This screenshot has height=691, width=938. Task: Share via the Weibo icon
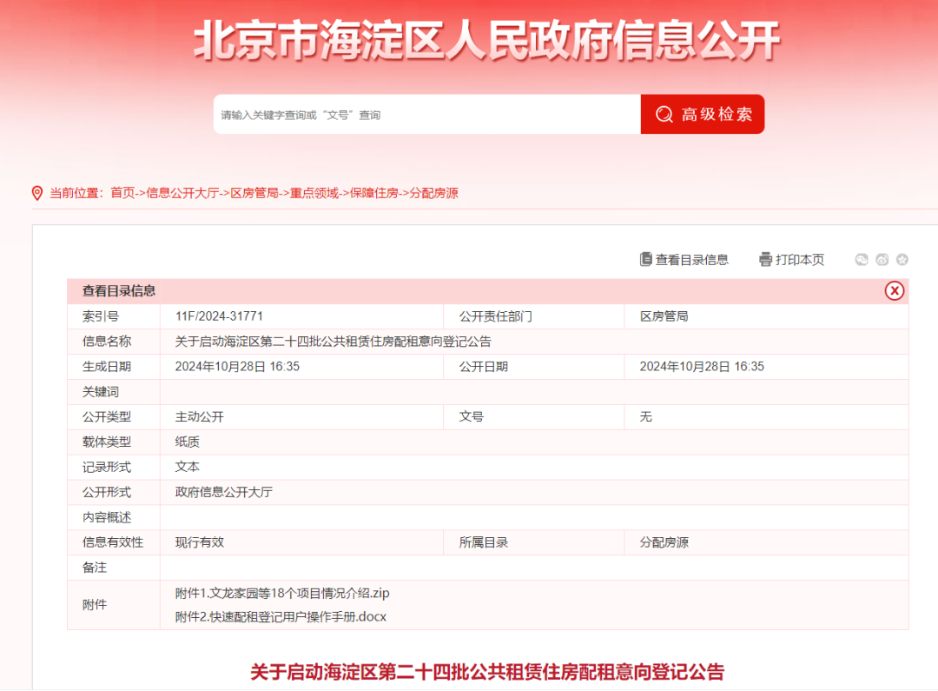pyautogui.click(x=882, y=259)
